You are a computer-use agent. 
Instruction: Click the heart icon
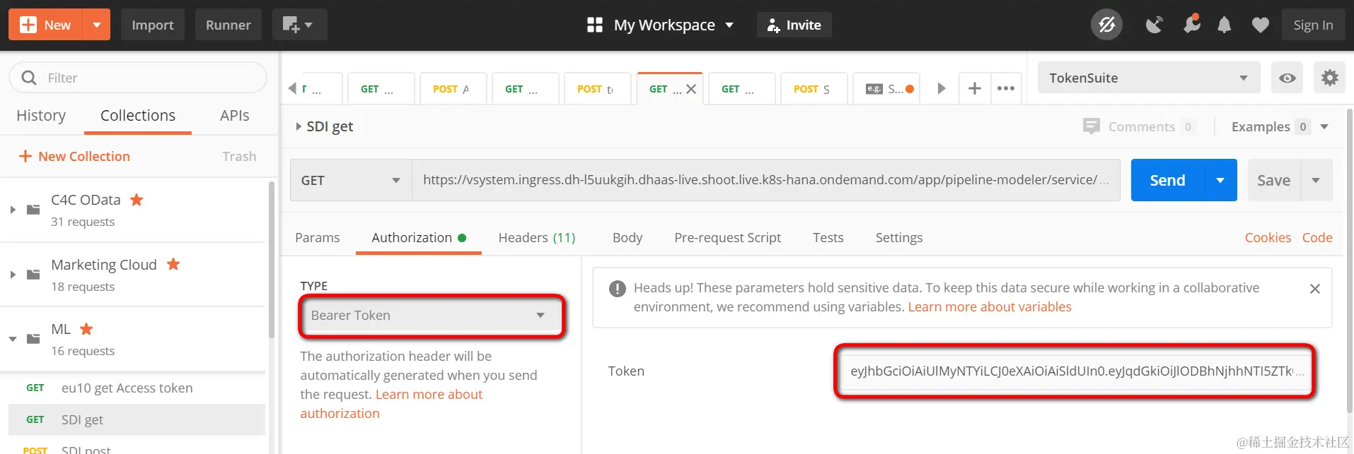[1260, 25]
